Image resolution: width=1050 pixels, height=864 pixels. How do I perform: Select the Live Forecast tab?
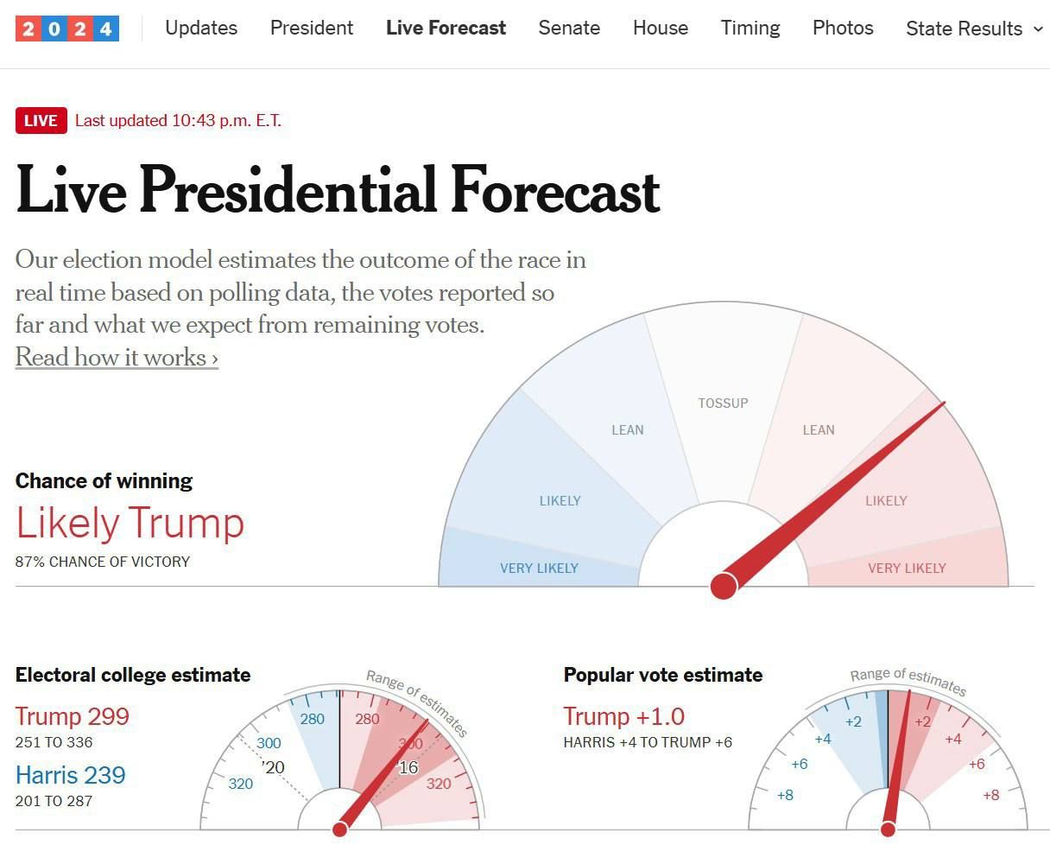click(446, 28)
